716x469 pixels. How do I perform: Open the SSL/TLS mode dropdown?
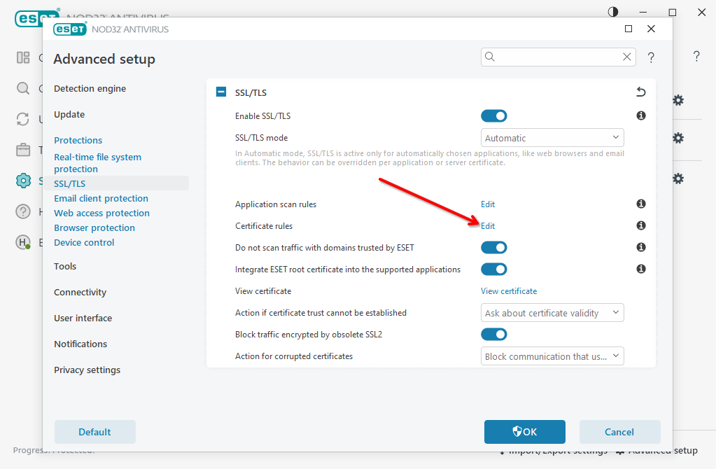tap(552, 138)
